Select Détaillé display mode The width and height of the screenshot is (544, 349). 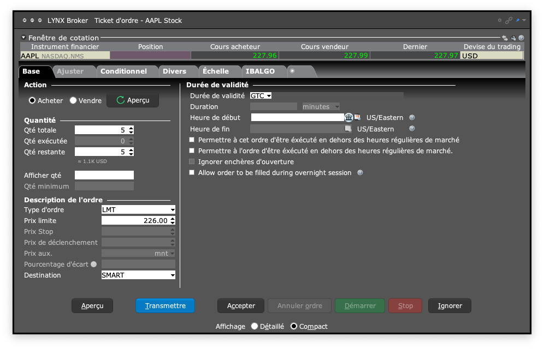point(255,326)
